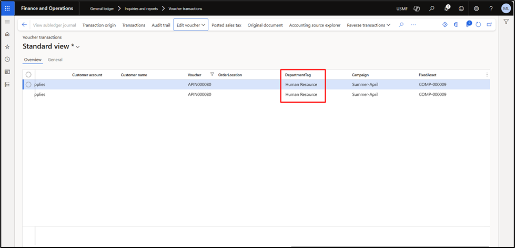
Task: Go to Home in the sidebar
Action: coord(7,34)
